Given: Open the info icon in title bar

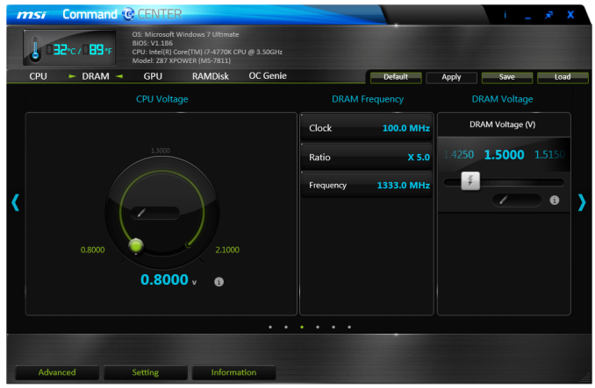Looking at the screenshot, I should point(505,15).
